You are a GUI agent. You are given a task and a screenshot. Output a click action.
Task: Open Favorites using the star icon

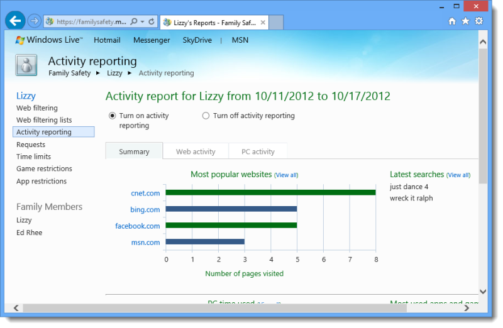(x=465, y=21)
